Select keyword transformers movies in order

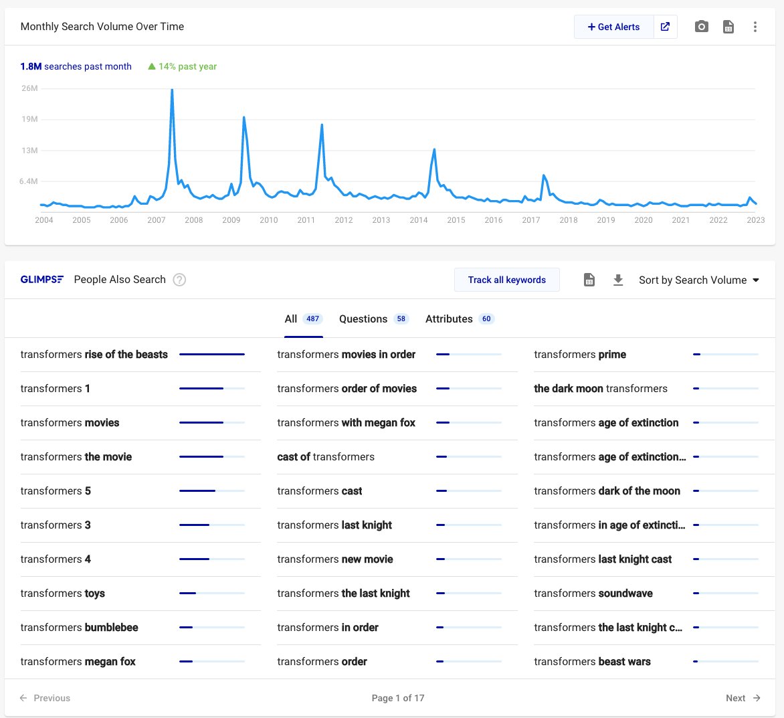click(346, 355)
